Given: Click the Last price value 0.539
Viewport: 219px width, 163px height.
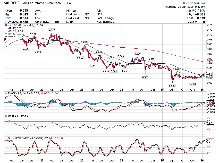Looking at the screenshot, I should [201, 18].
